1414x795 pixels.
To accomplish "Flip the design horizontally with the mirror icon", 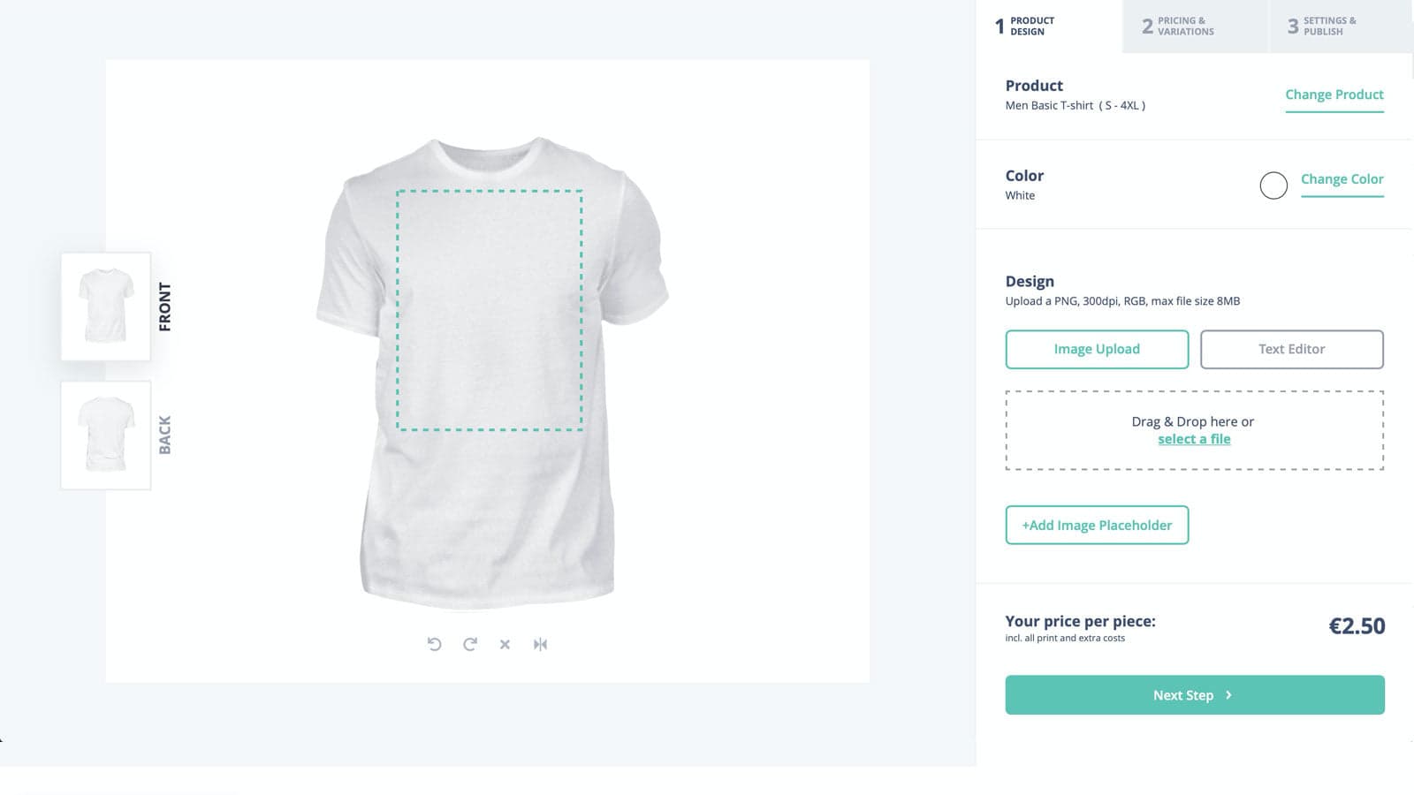I will pyautogui.click(x=540, y=644).
